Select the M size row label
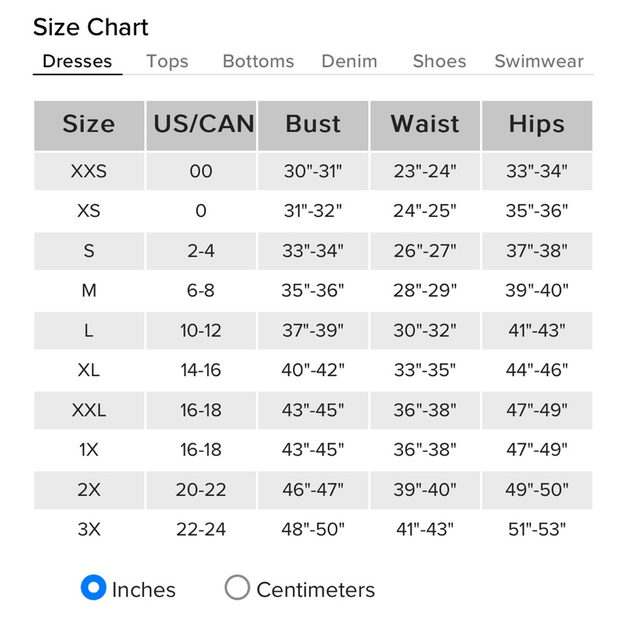Viewport: 626px width, 626px height. click(89, 290)
